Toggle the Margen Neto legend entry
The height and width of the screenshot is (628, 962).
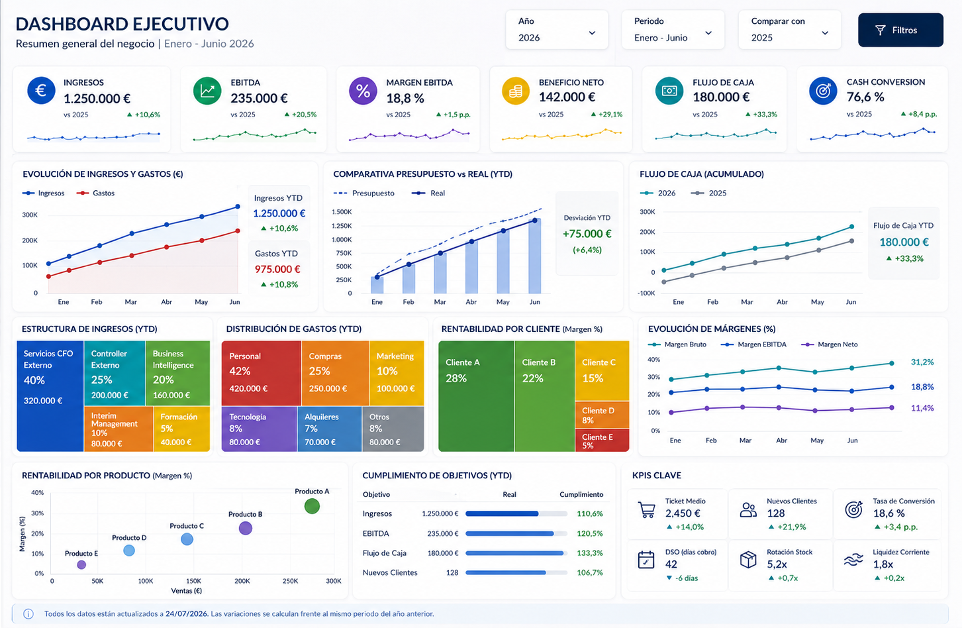click(830, 344)
